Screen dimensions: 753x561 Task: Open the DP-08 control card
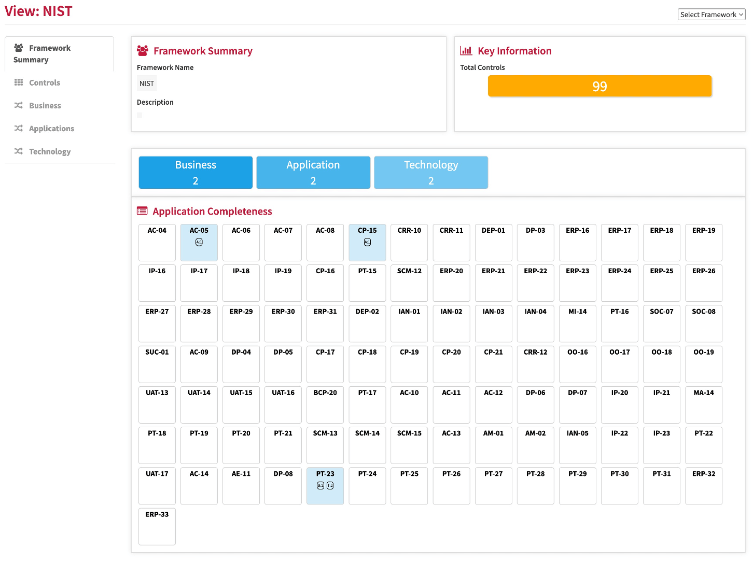pos(283,486)
